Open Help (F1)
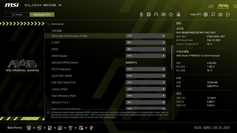The width and height of the screenshot is (237, 133). click(196, 14)
